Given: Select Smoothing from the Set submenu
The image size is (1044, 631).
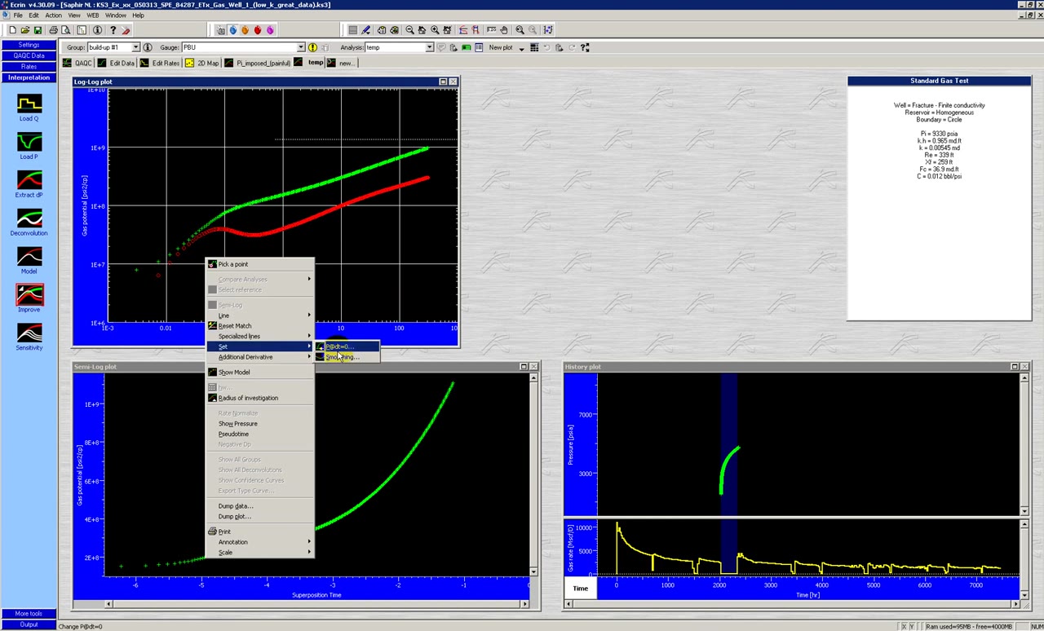Looking at the screenshot, I should (342, 357).
